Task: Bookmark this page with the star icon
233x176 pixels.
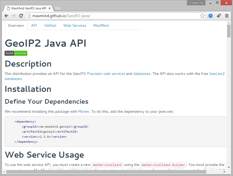Action: 202,16
